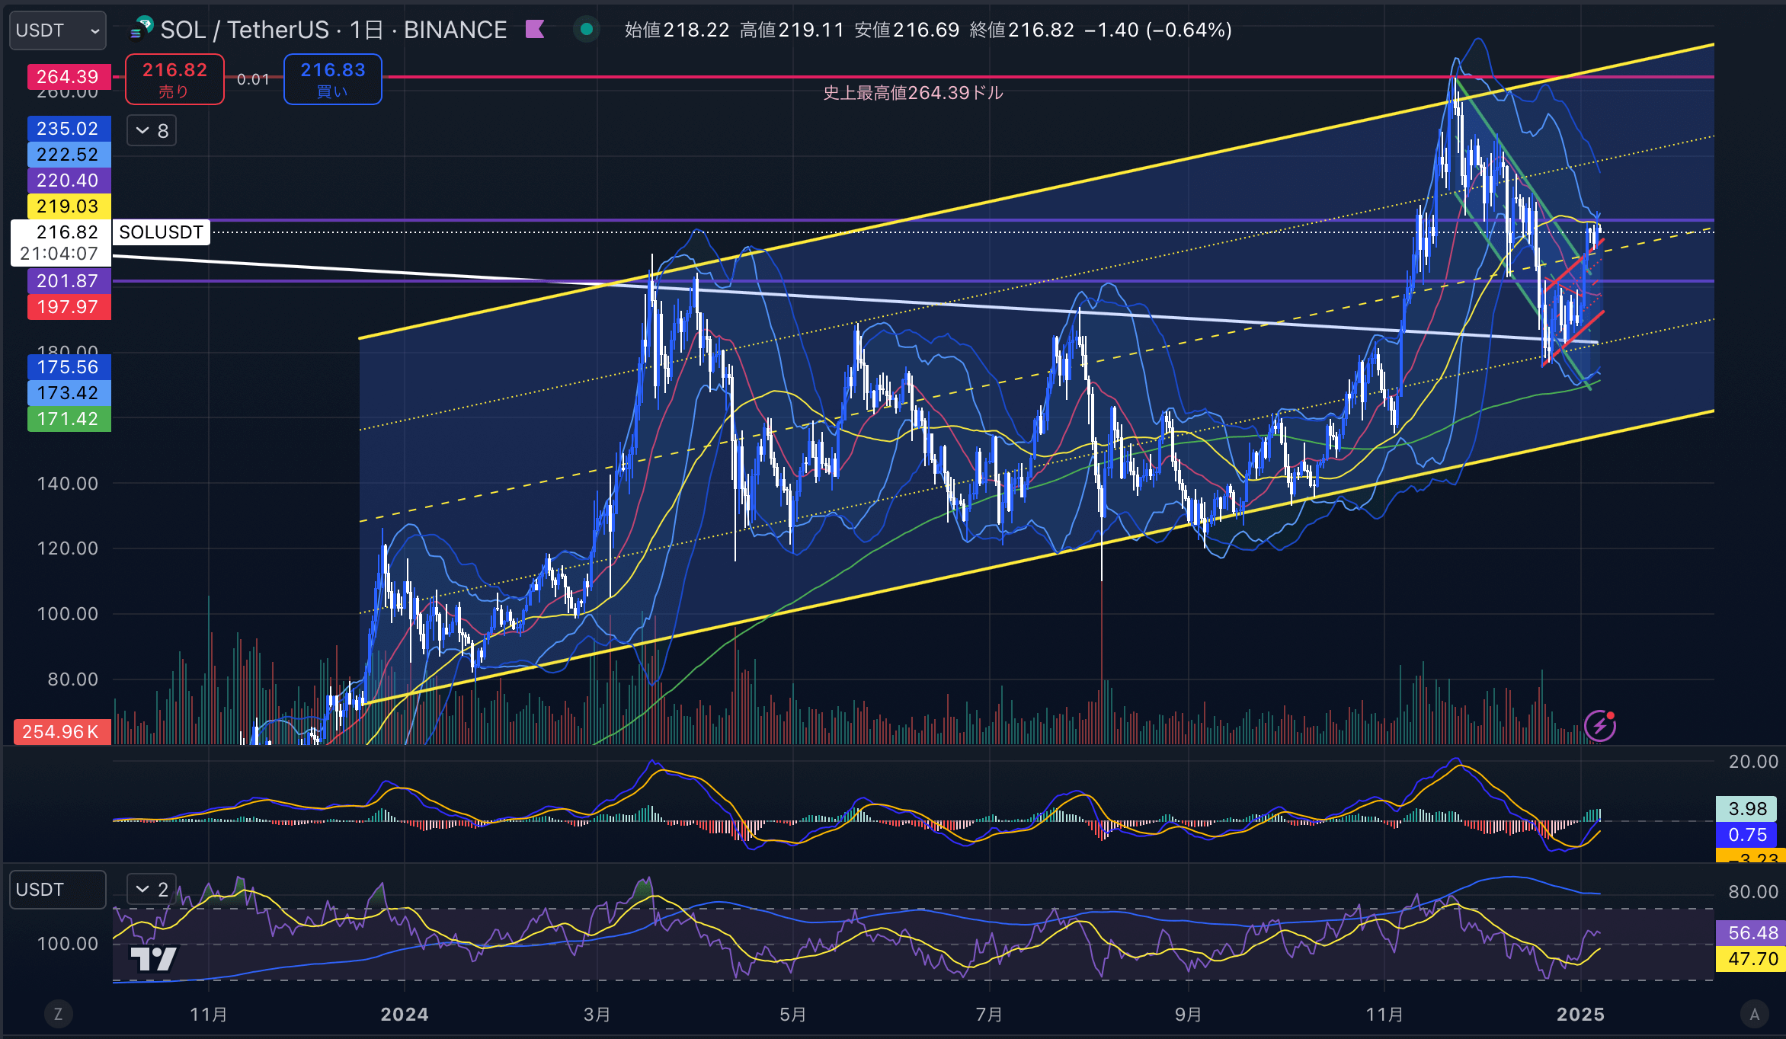
Task: Click the 11月 label near 2025 on axis
Action: (1384, 1015)
